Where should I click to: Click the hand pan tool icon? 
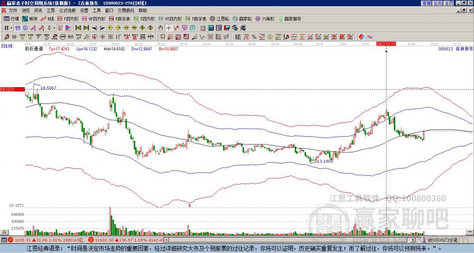pyautogui.click(x=161, y=28)
